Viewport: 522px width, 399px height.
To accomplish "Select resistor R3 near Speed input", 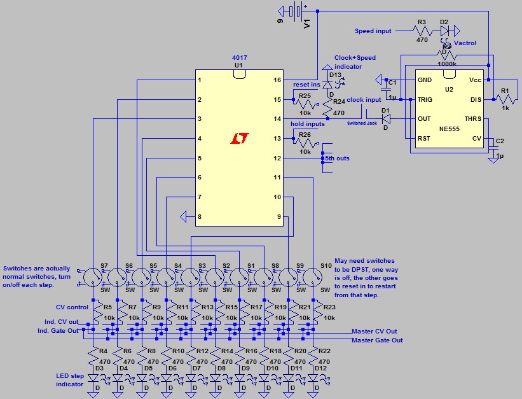I will tap(422, 31).
